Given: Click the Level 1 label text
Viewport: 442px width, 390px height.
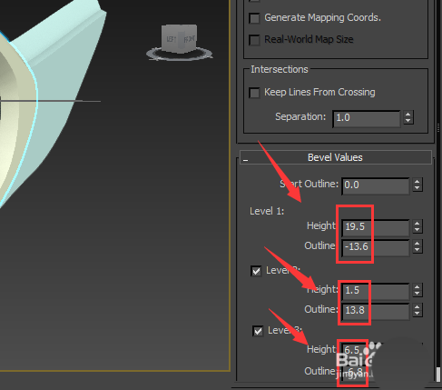Looking at the screenshot, I should pos(267,211).
